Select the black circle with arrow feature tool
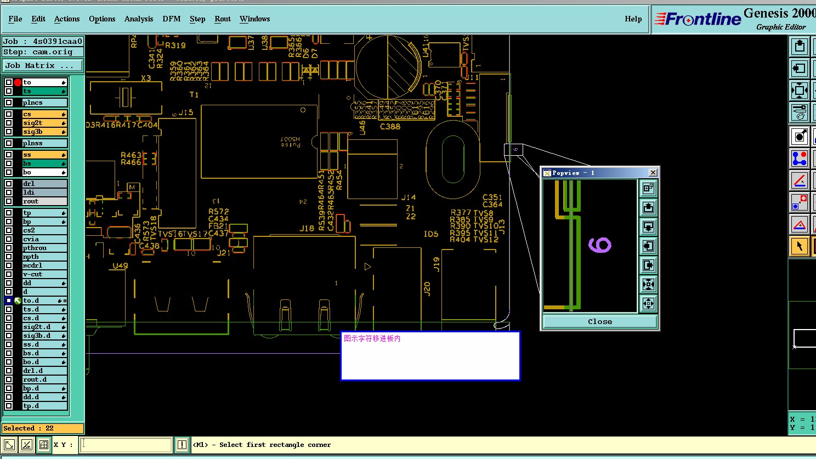This screenshot has width=816, height=459. pyautogui.click(x=800, y=137)
